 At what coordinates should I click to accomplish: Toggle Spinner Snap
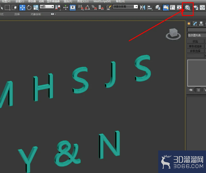101,7
